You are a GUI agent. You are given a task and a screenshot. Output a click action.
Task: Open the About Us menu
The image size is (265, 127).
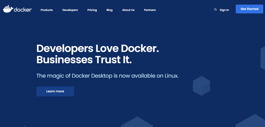point(128,10)
